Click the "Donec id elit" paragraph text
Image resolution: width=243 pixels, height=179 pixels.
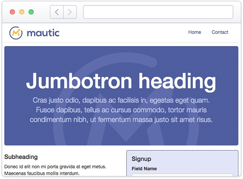(55, 170)
